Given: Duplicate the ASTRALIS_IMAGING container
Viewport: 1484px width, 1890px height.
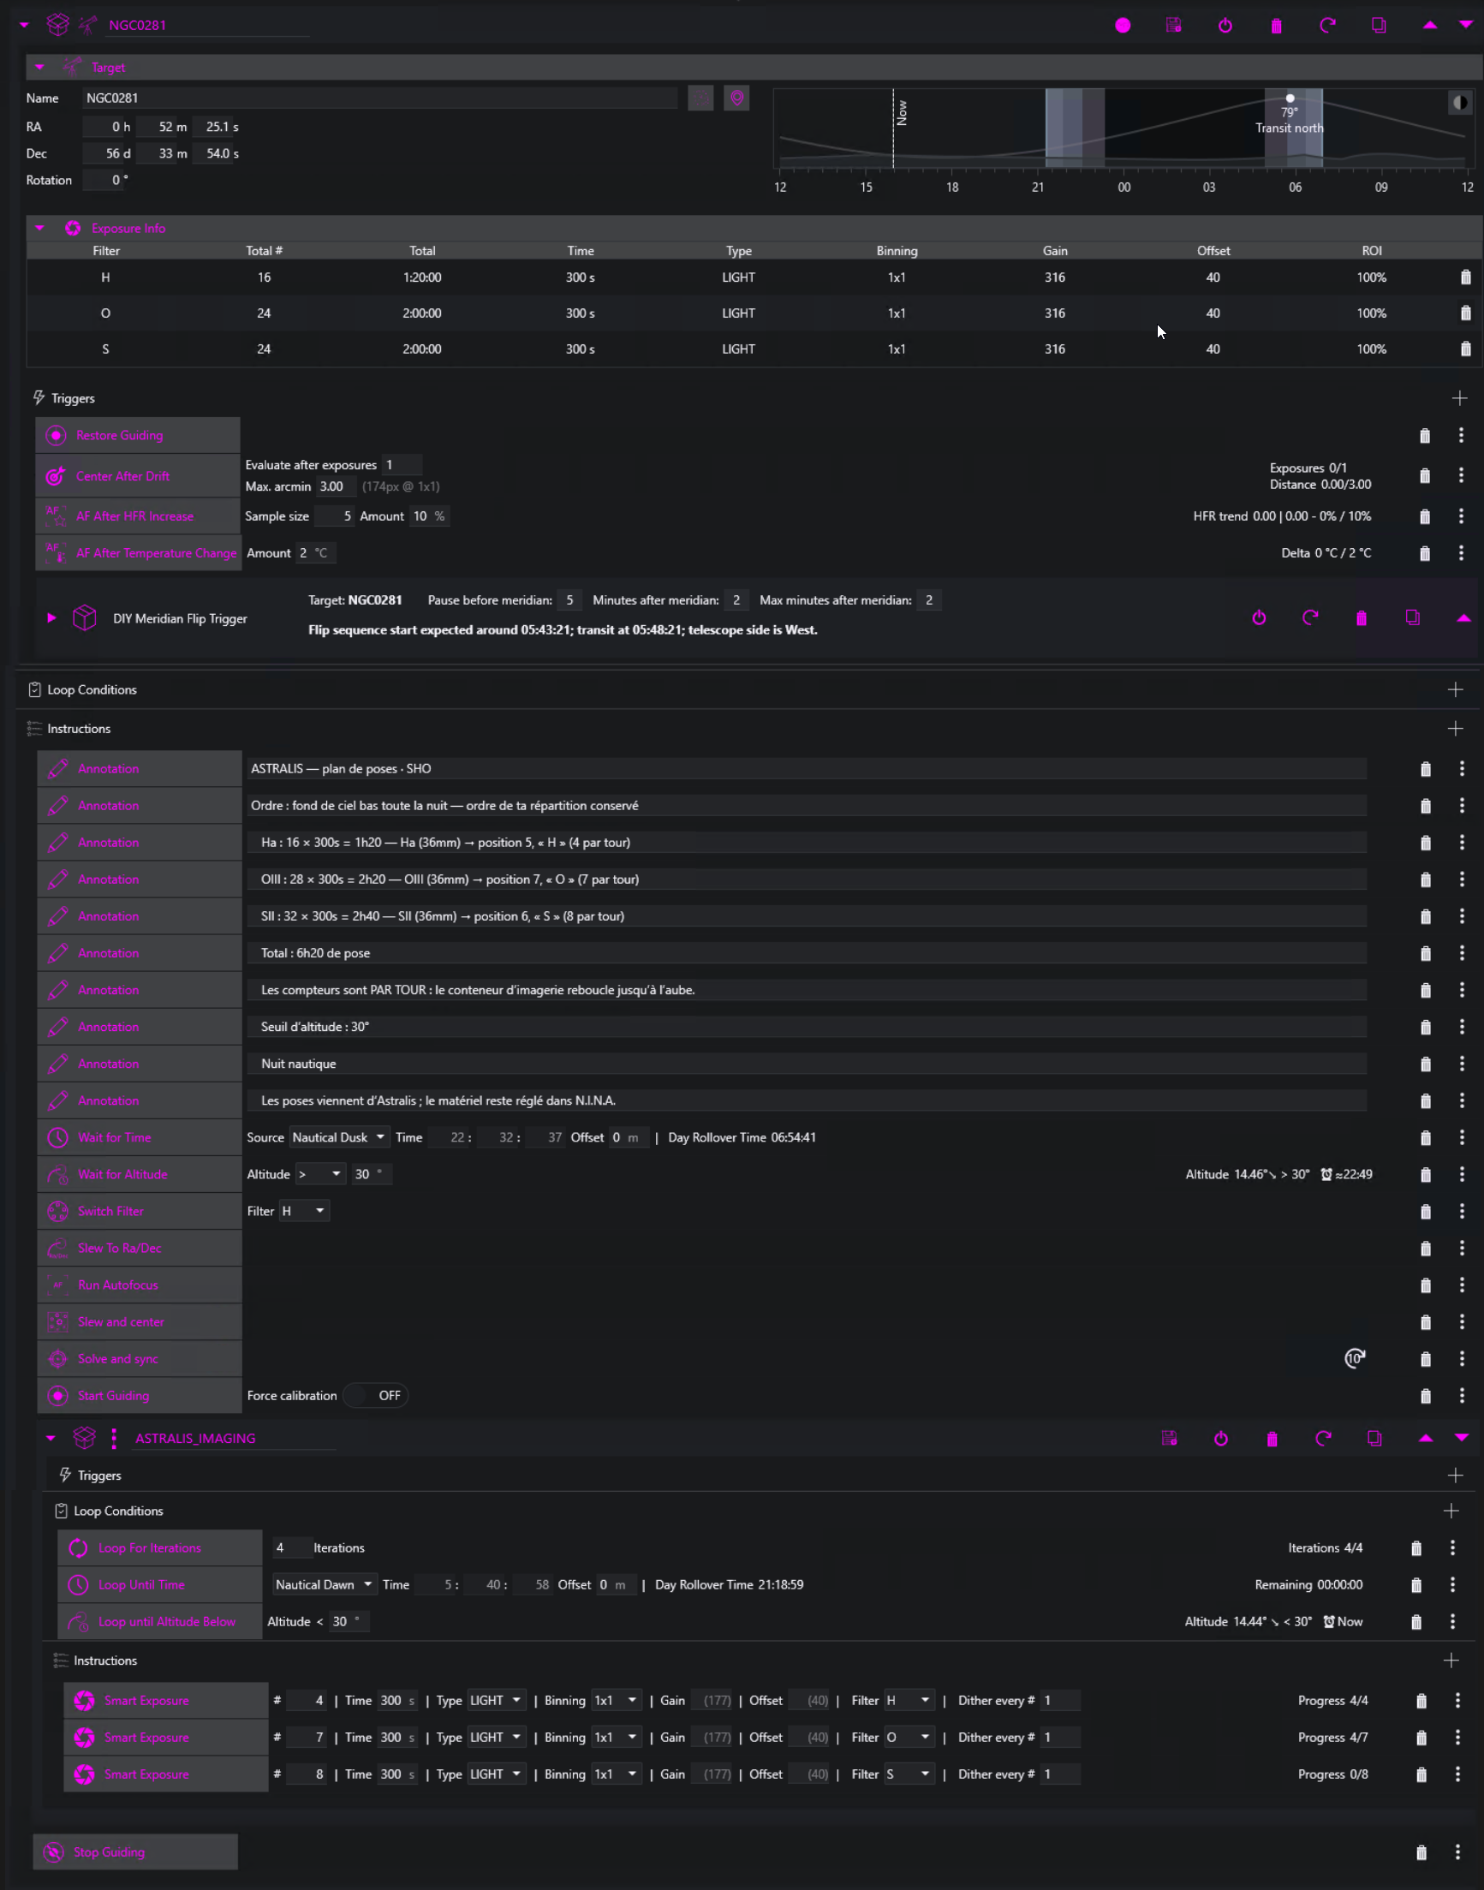Looking at the screenshot, I should tap(1374, 1438).
